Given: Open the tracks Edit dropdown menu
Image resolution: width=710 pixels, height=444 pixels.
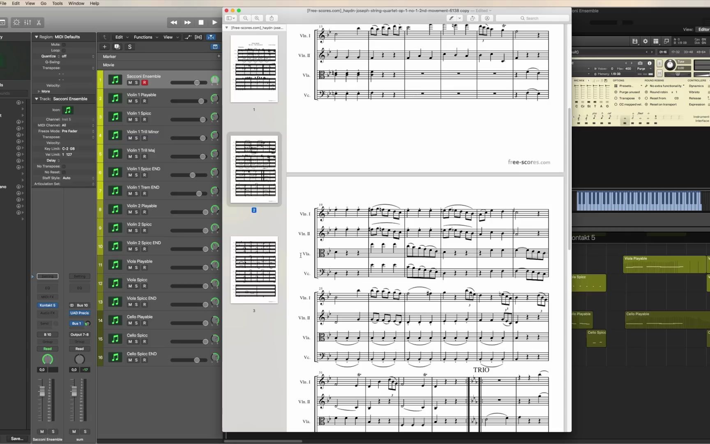Looking at the screenshot, I should [122, 37].
